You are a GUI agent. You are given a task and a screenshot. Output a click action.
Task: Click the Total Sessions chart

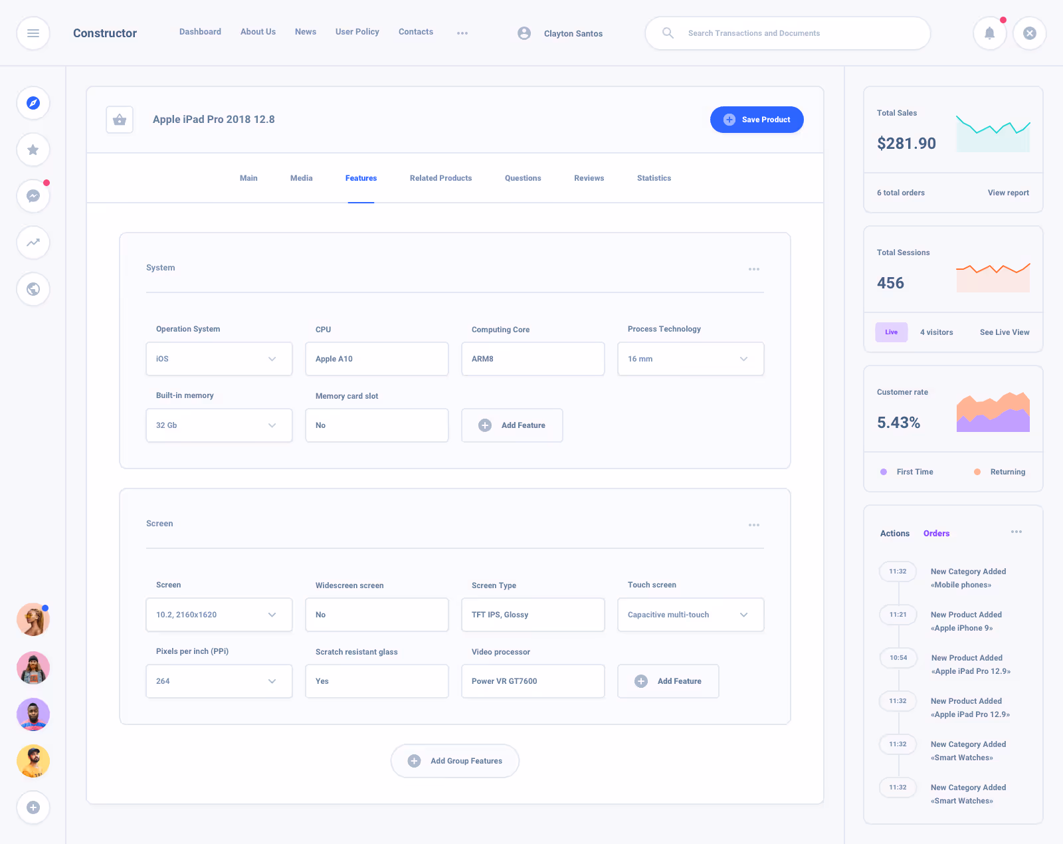993,277
